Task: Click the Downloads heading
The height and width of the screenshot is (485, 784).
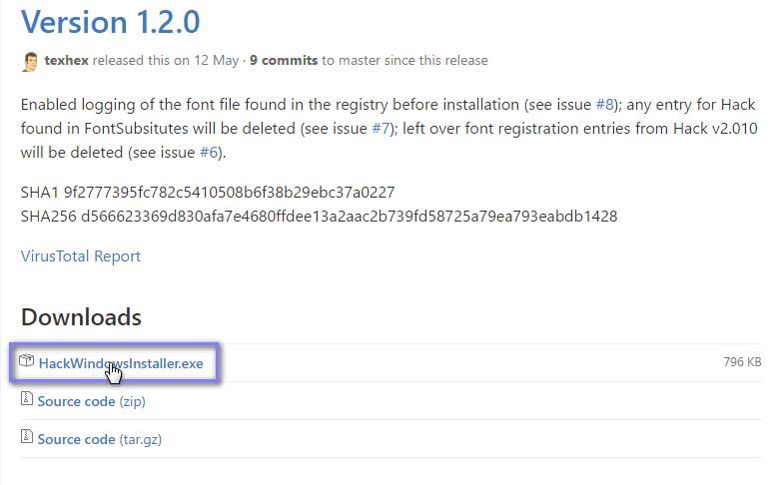Action: tap(81, 317)
